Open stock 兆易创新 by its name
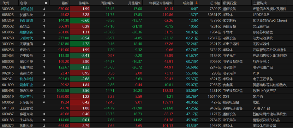Image resolution: width=293 pixels, height=128 pixels. [26, 32]
